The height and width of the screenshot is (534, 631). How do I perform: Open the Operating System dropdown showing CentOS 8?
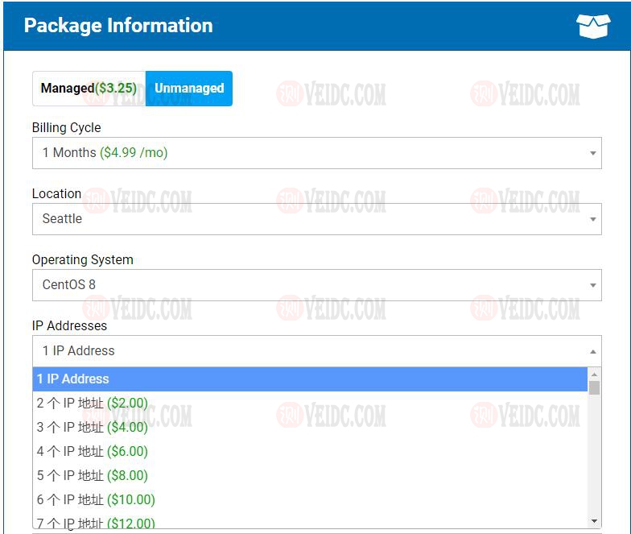tap(316, 284)
